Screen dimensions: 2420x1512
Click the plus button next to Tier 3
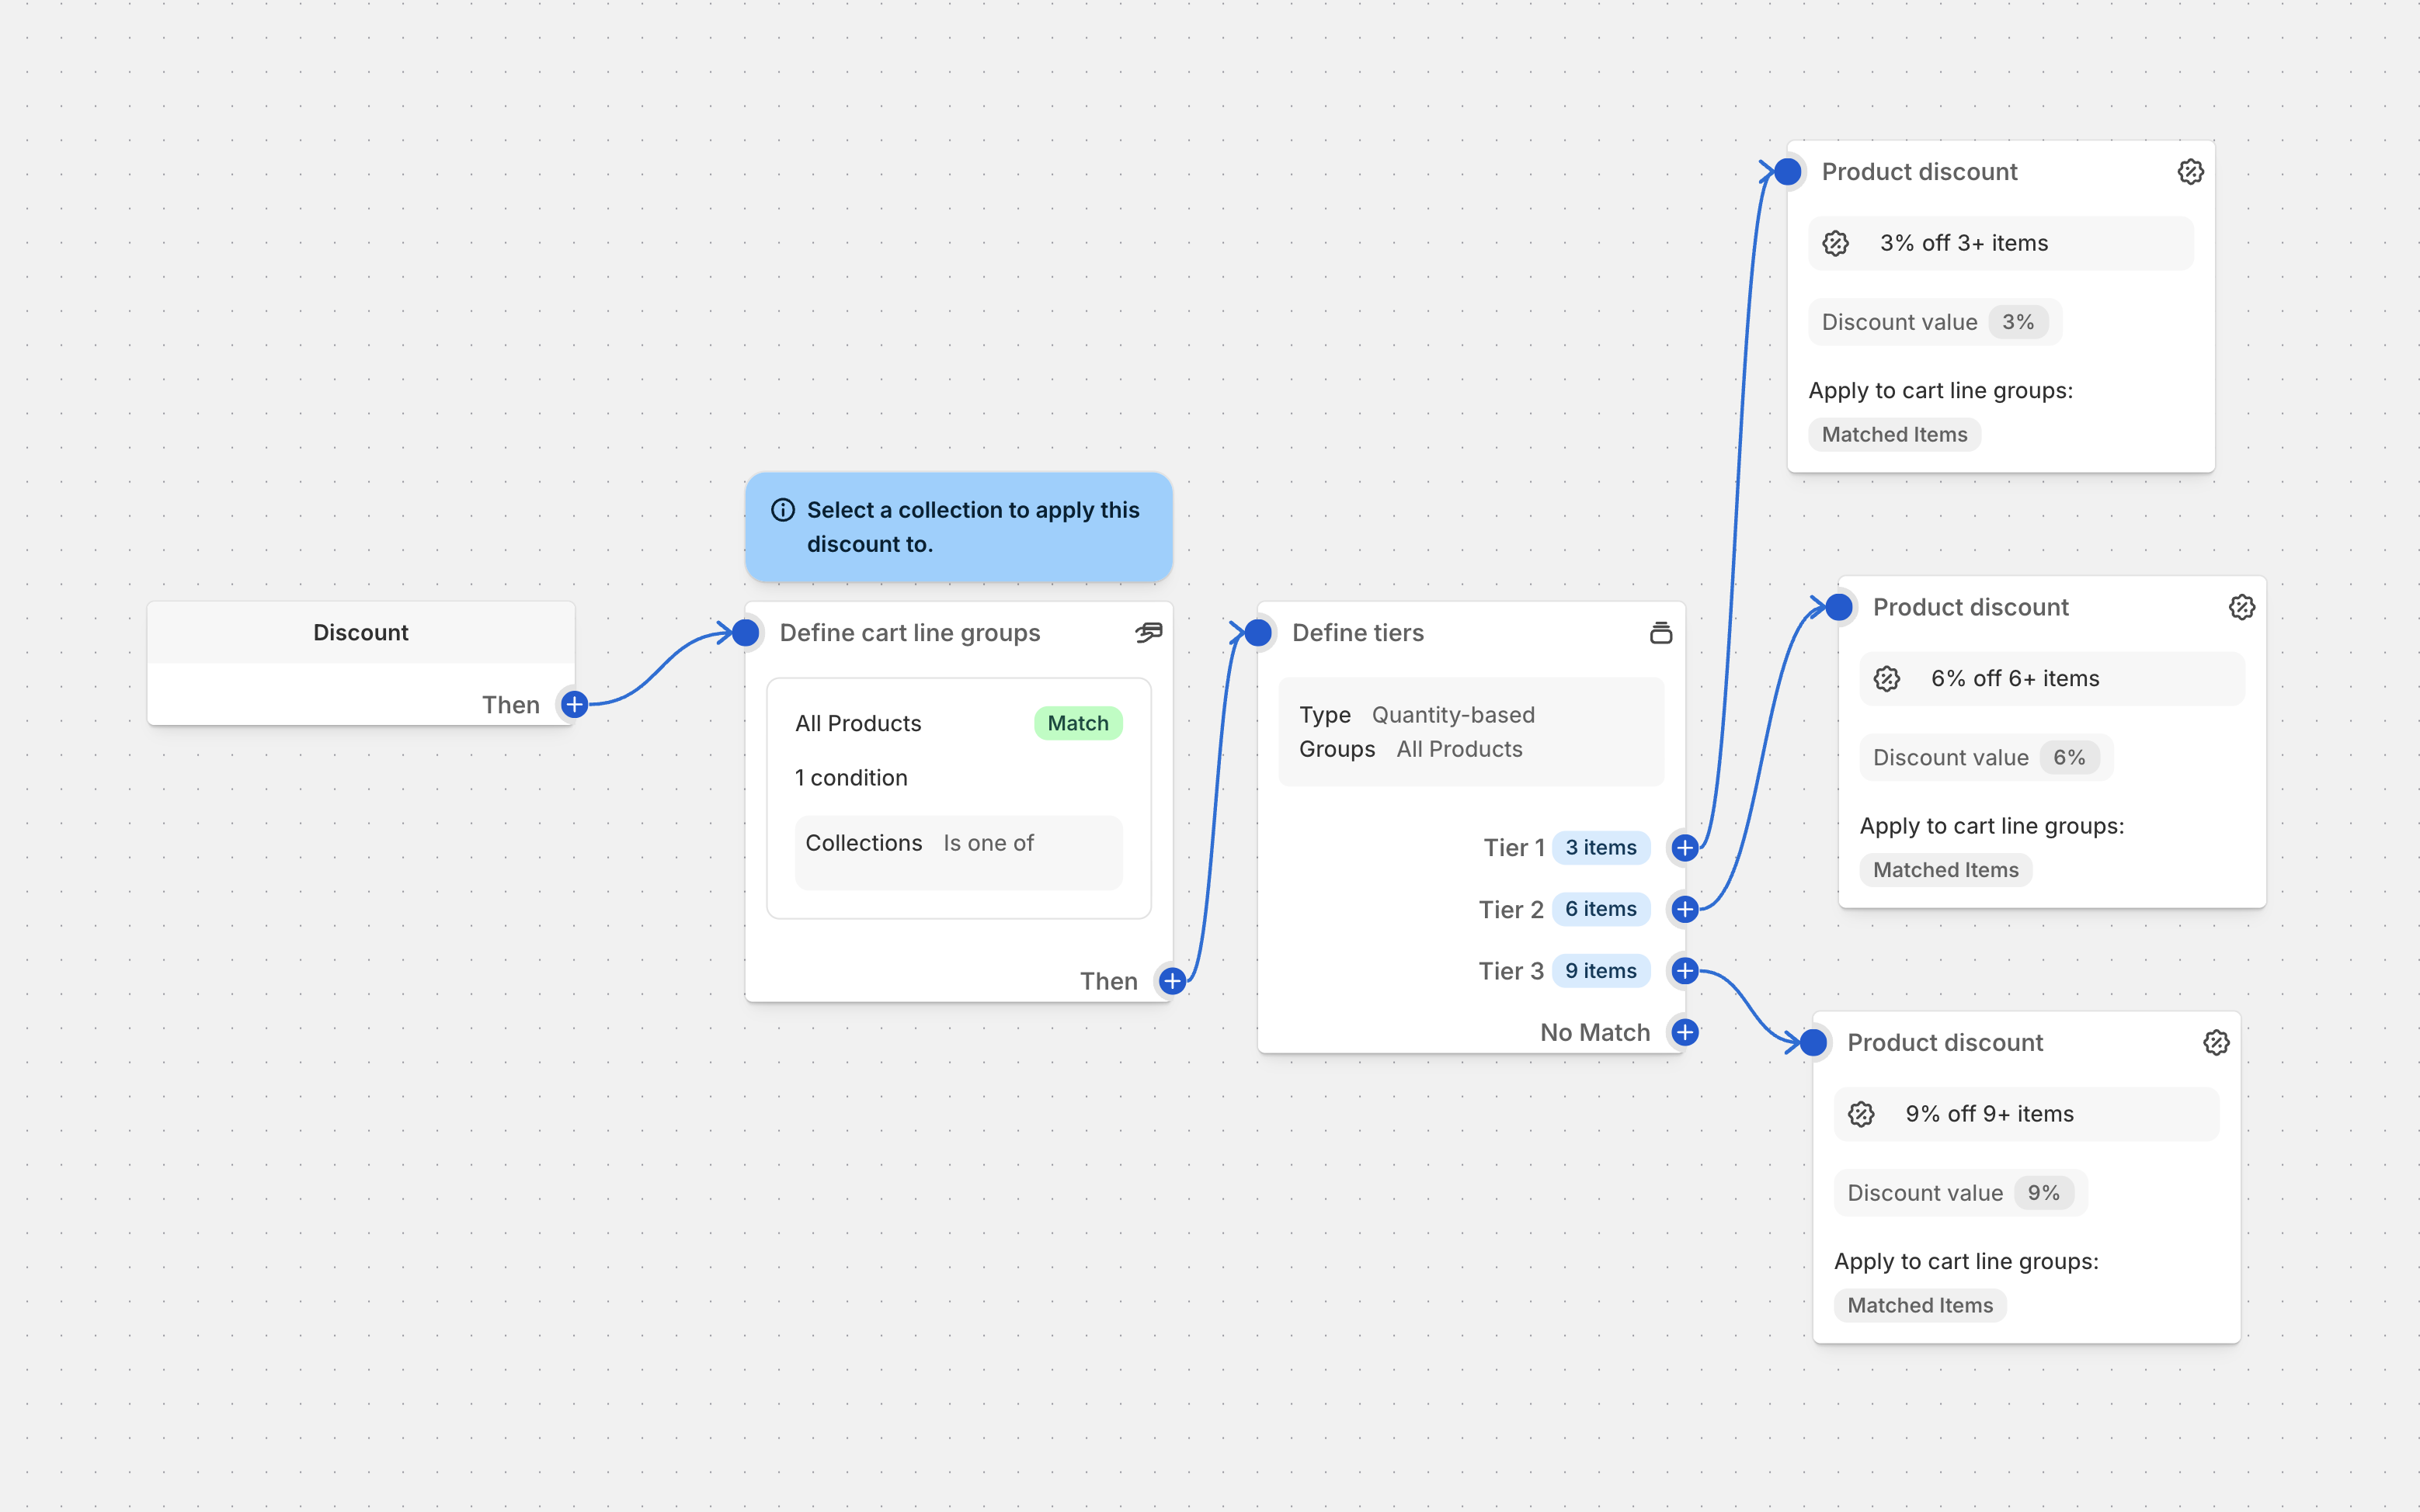coord(1685,971)
